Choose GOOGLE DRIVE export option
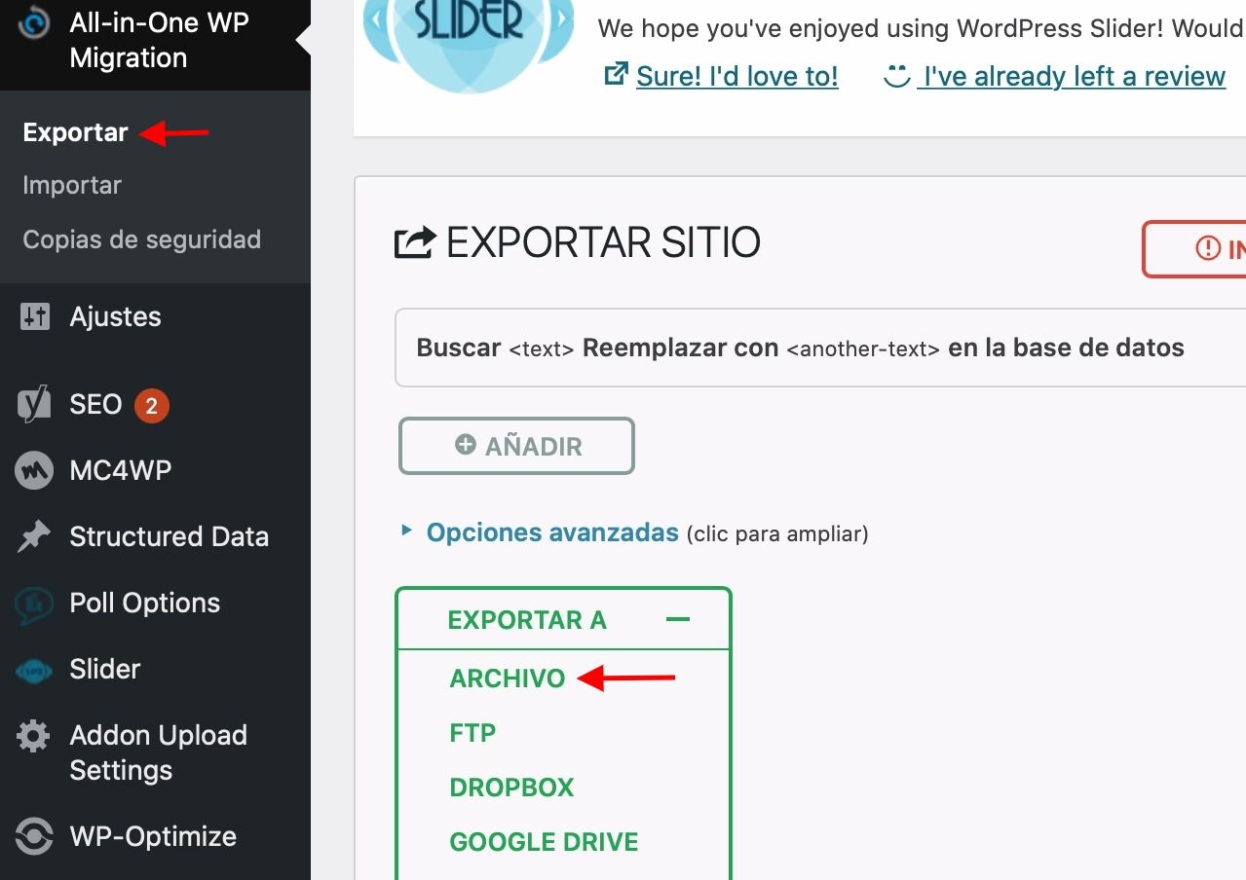The width and height of the screenshot is (1246, 880). click(x=544, y=842)
